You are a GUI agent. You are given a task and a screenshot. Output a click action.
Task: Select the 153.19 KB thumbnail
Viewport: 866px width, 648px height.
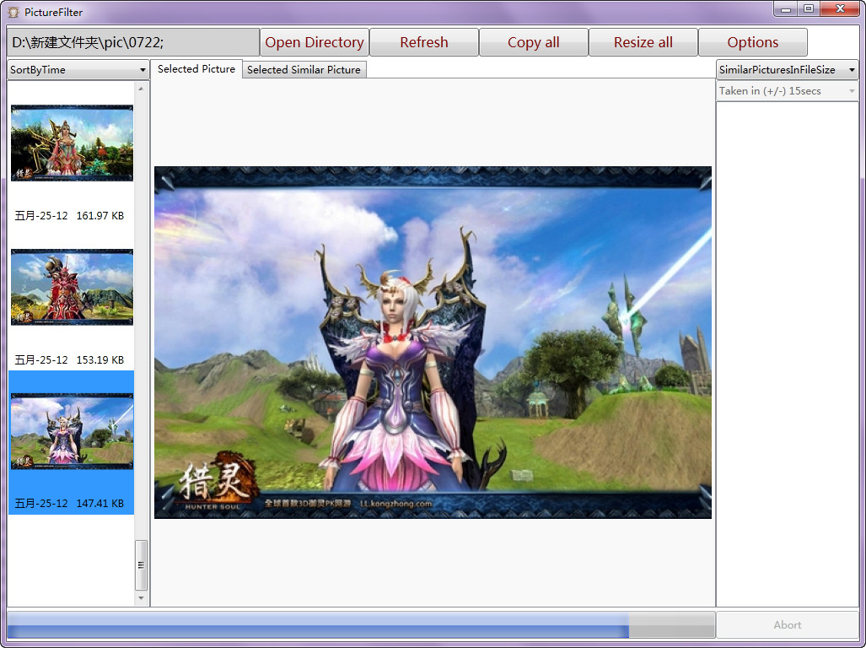click(x=72, y=287)
